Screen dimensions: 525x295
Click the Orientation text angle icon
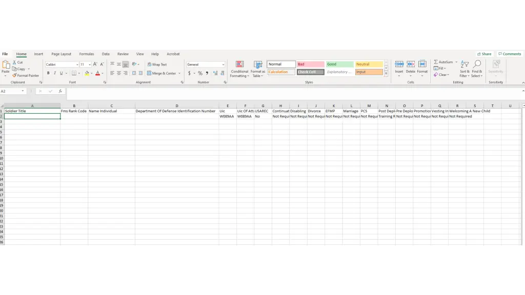point(134,64)
